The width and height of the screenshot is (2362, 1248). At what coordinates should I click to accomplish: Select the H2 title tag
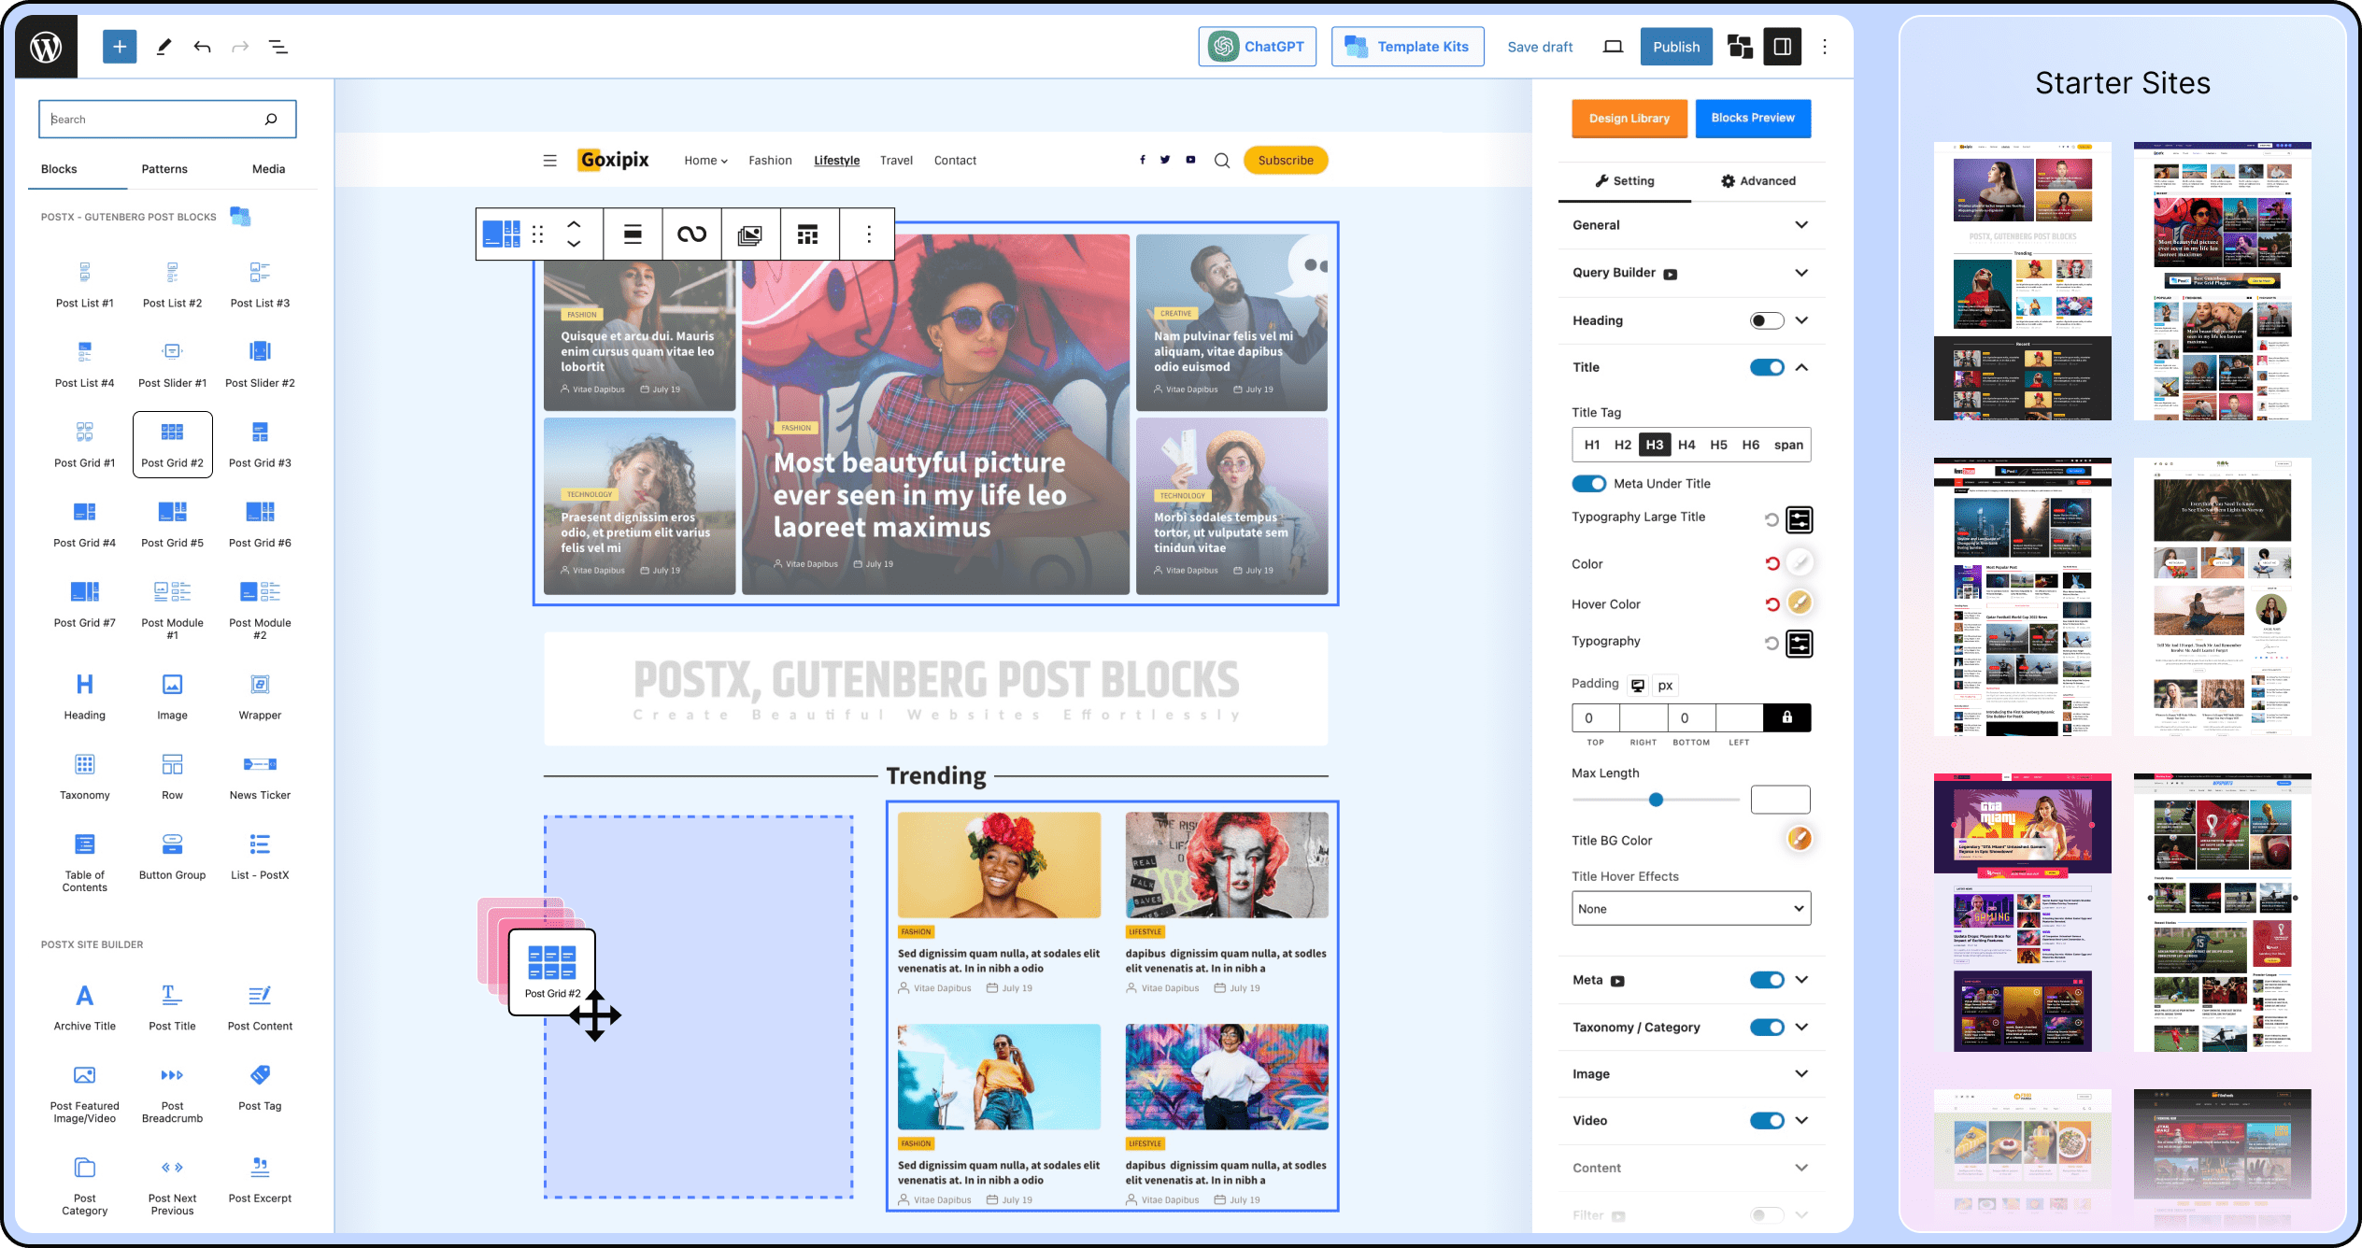1623,445
